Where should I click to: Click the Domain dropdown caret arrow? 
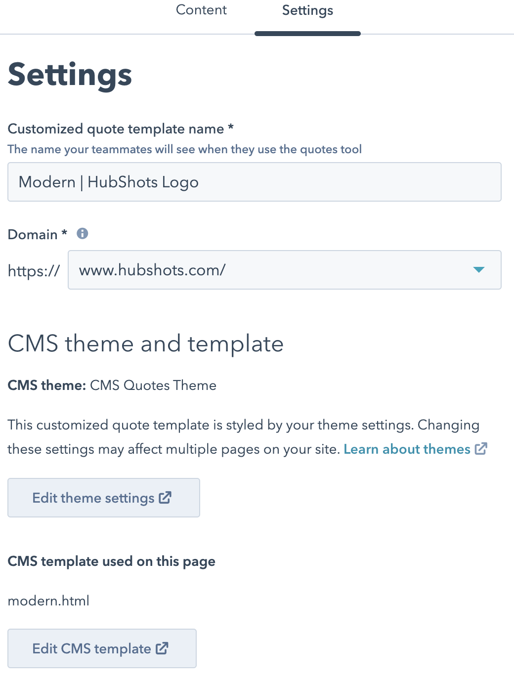click(478, 270)
